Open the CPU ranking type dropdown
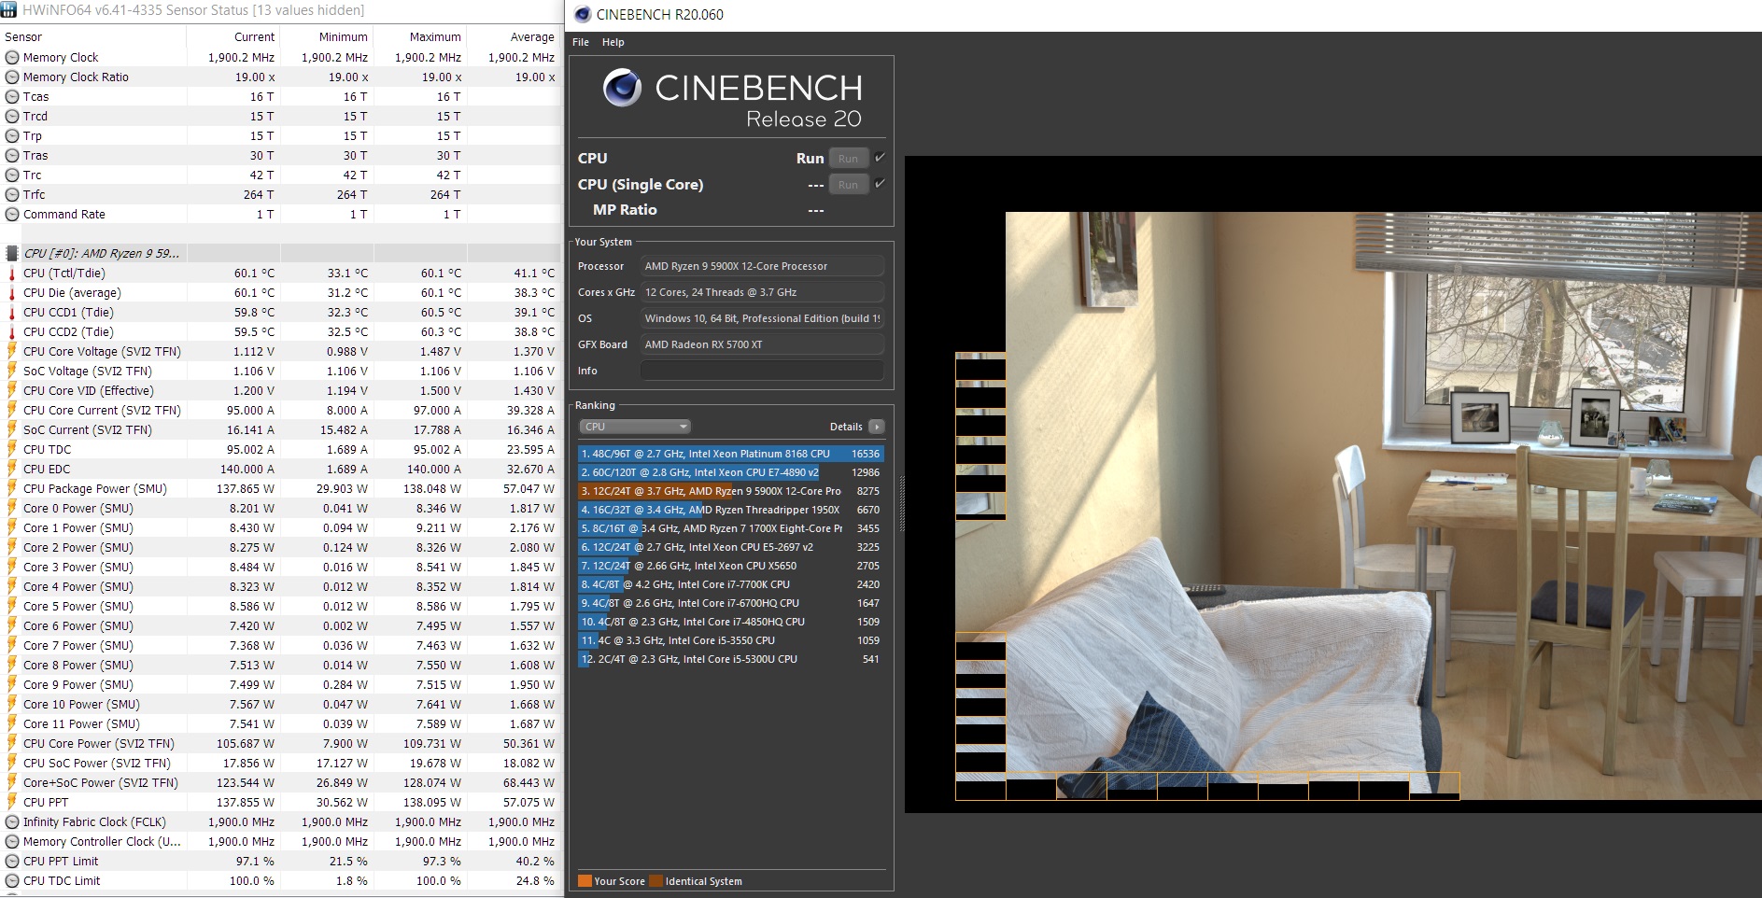Screen dimensions: 1762x898 [x=635, y=427]
